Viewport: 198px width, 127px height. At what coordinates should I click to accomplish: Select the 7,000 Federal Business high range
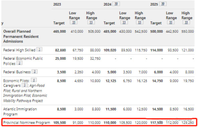point(143,72)
